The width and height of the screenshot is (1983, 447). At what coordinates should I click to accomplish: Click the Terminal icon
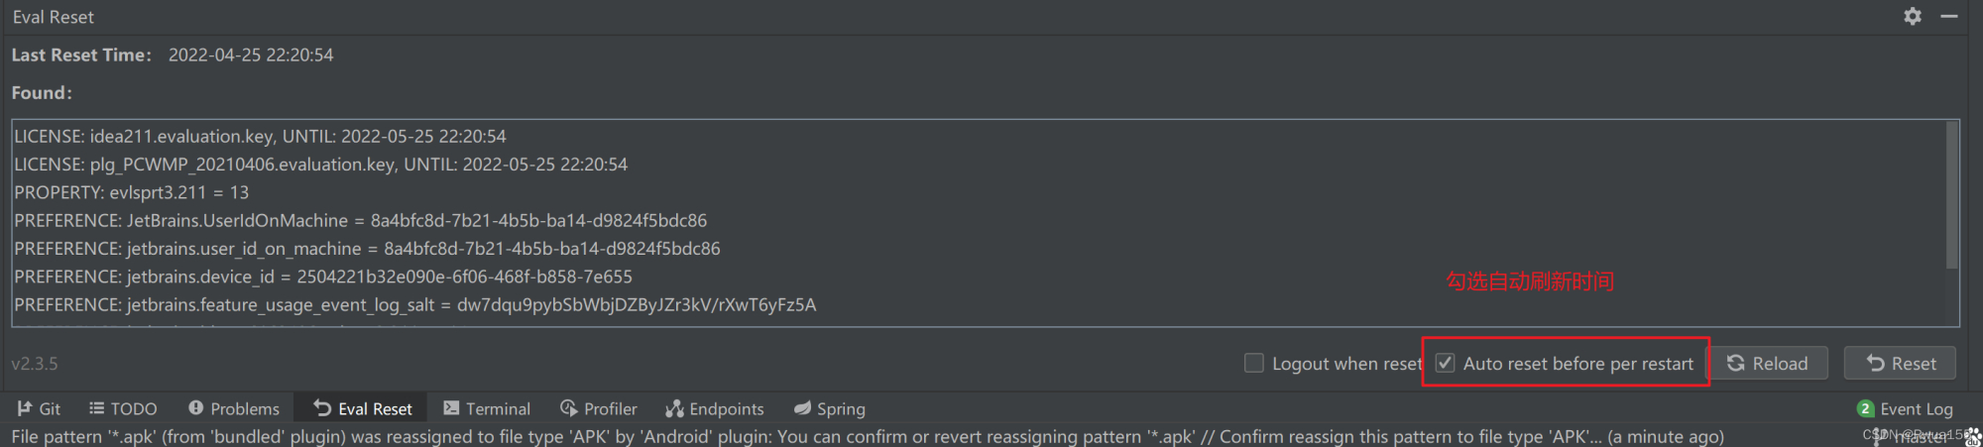click(x=451, y=408)
